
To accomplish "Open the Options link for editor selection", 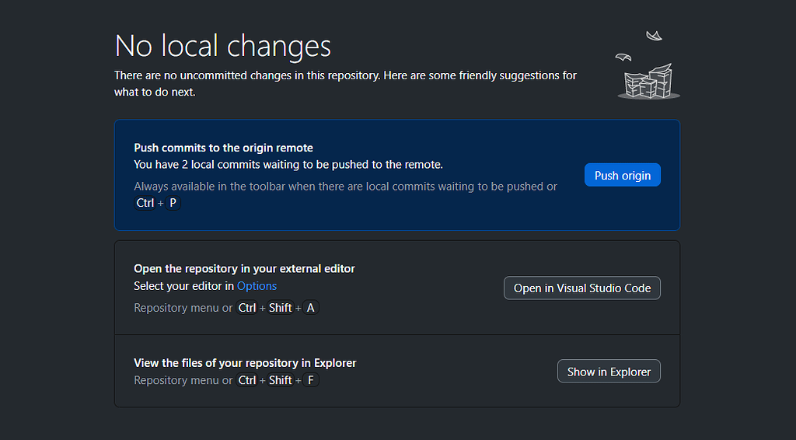I will point(257,286).
